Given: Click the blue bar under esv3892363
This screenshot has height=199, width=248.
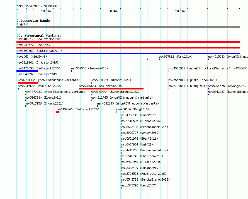Looking at the screenshot, I should point(128,54).
